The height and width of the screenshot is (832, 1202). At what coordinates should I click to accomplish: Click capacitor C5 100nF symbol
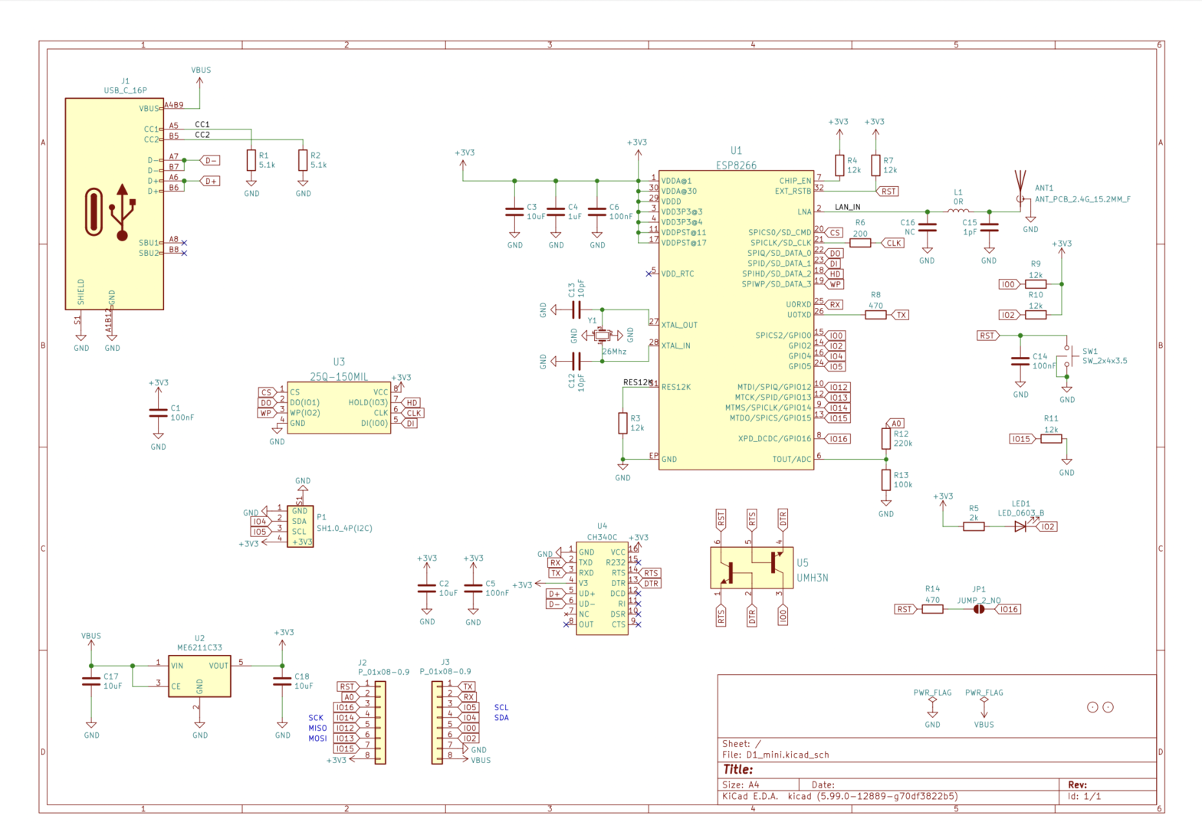click(x=473, y=588)
